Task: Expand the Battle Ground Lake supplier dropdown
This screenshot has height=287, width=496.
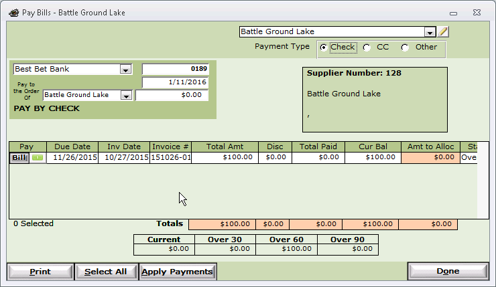Action: 430,32
